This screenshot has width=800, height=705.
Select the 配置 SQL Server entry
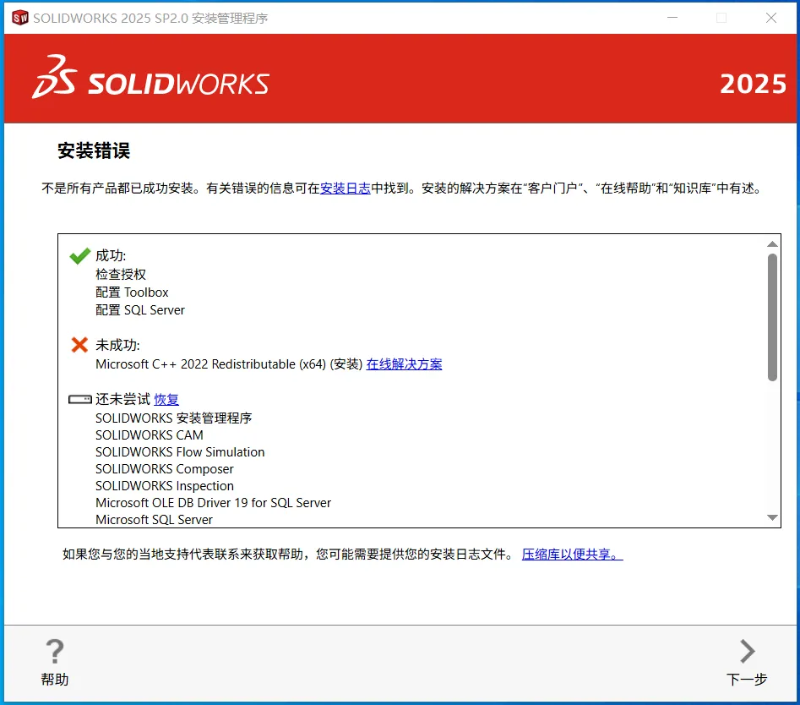point(140,310)
